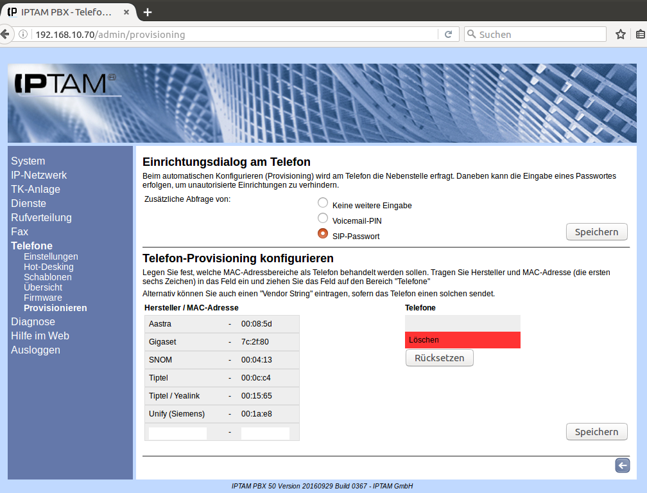647x493 pixels.
Task: Click the blue back arrow icon
Action: (622, 466)
